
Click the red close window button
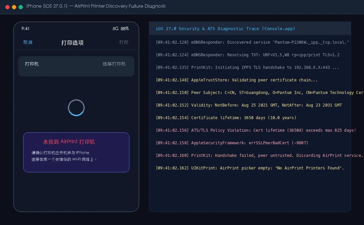pyautogui.click(x=7, y=7)
